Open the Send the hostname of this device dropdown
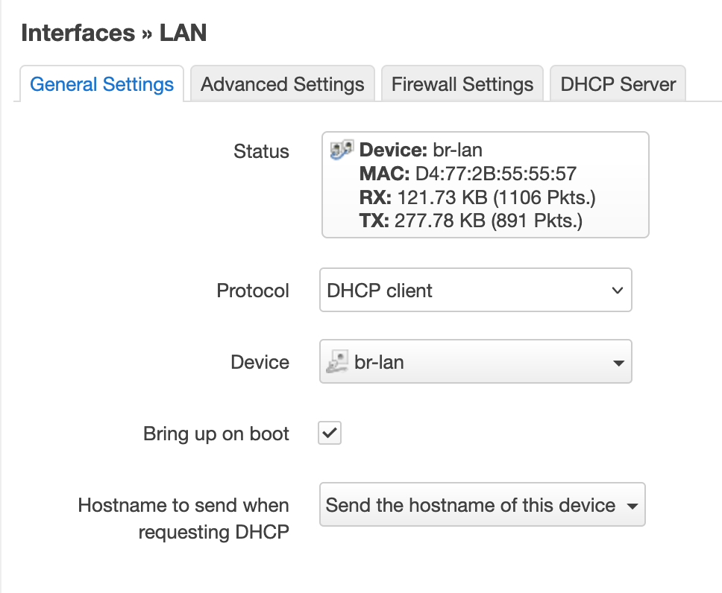 click(482, 504)
